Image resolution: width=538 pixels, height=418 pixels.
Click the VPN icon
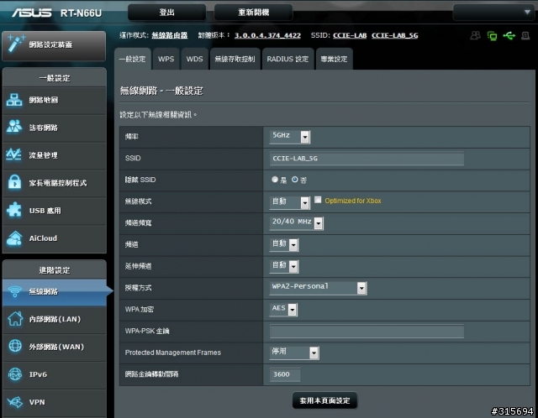point(15,402)
